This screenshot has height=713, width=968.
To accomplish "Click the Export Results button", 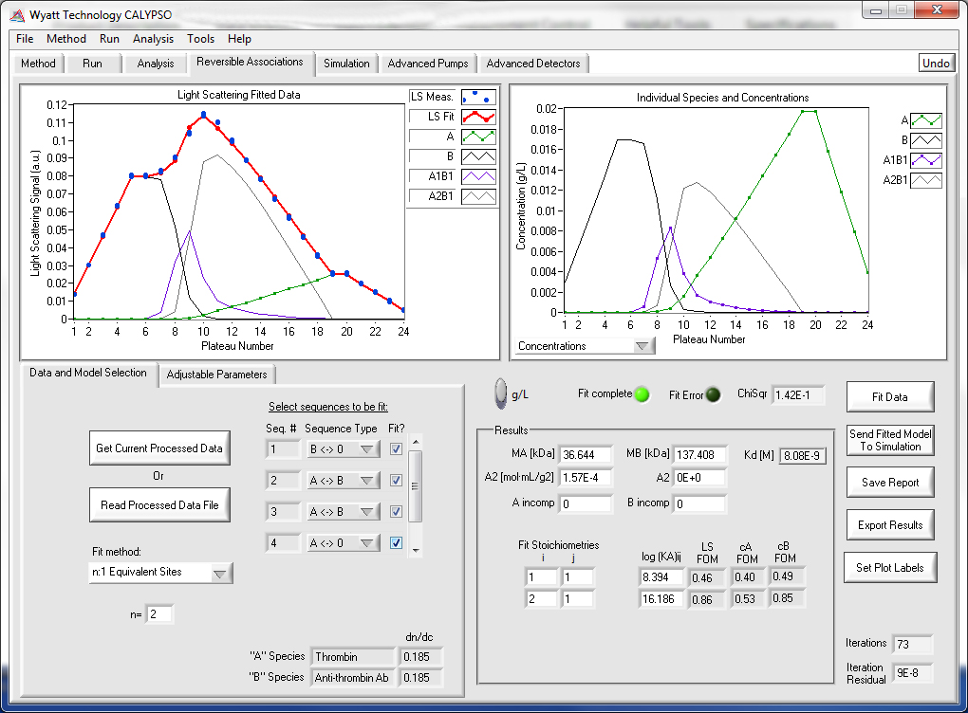I will [889, 525].
